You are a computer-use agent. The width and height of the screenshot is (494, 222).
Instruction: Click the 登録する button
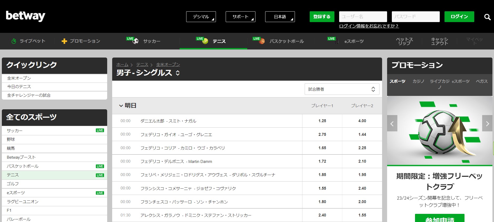tap(322, 17)
